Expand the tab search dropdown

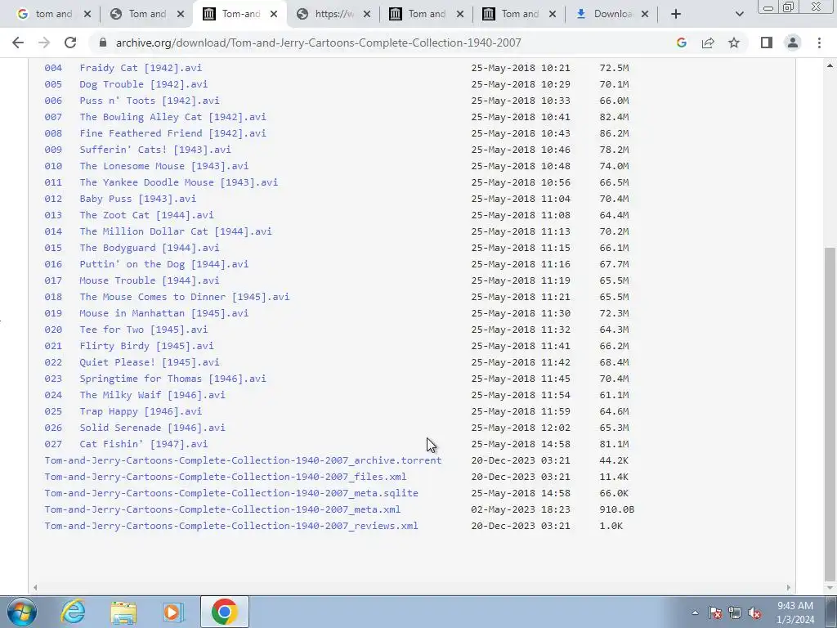point(739,14)
